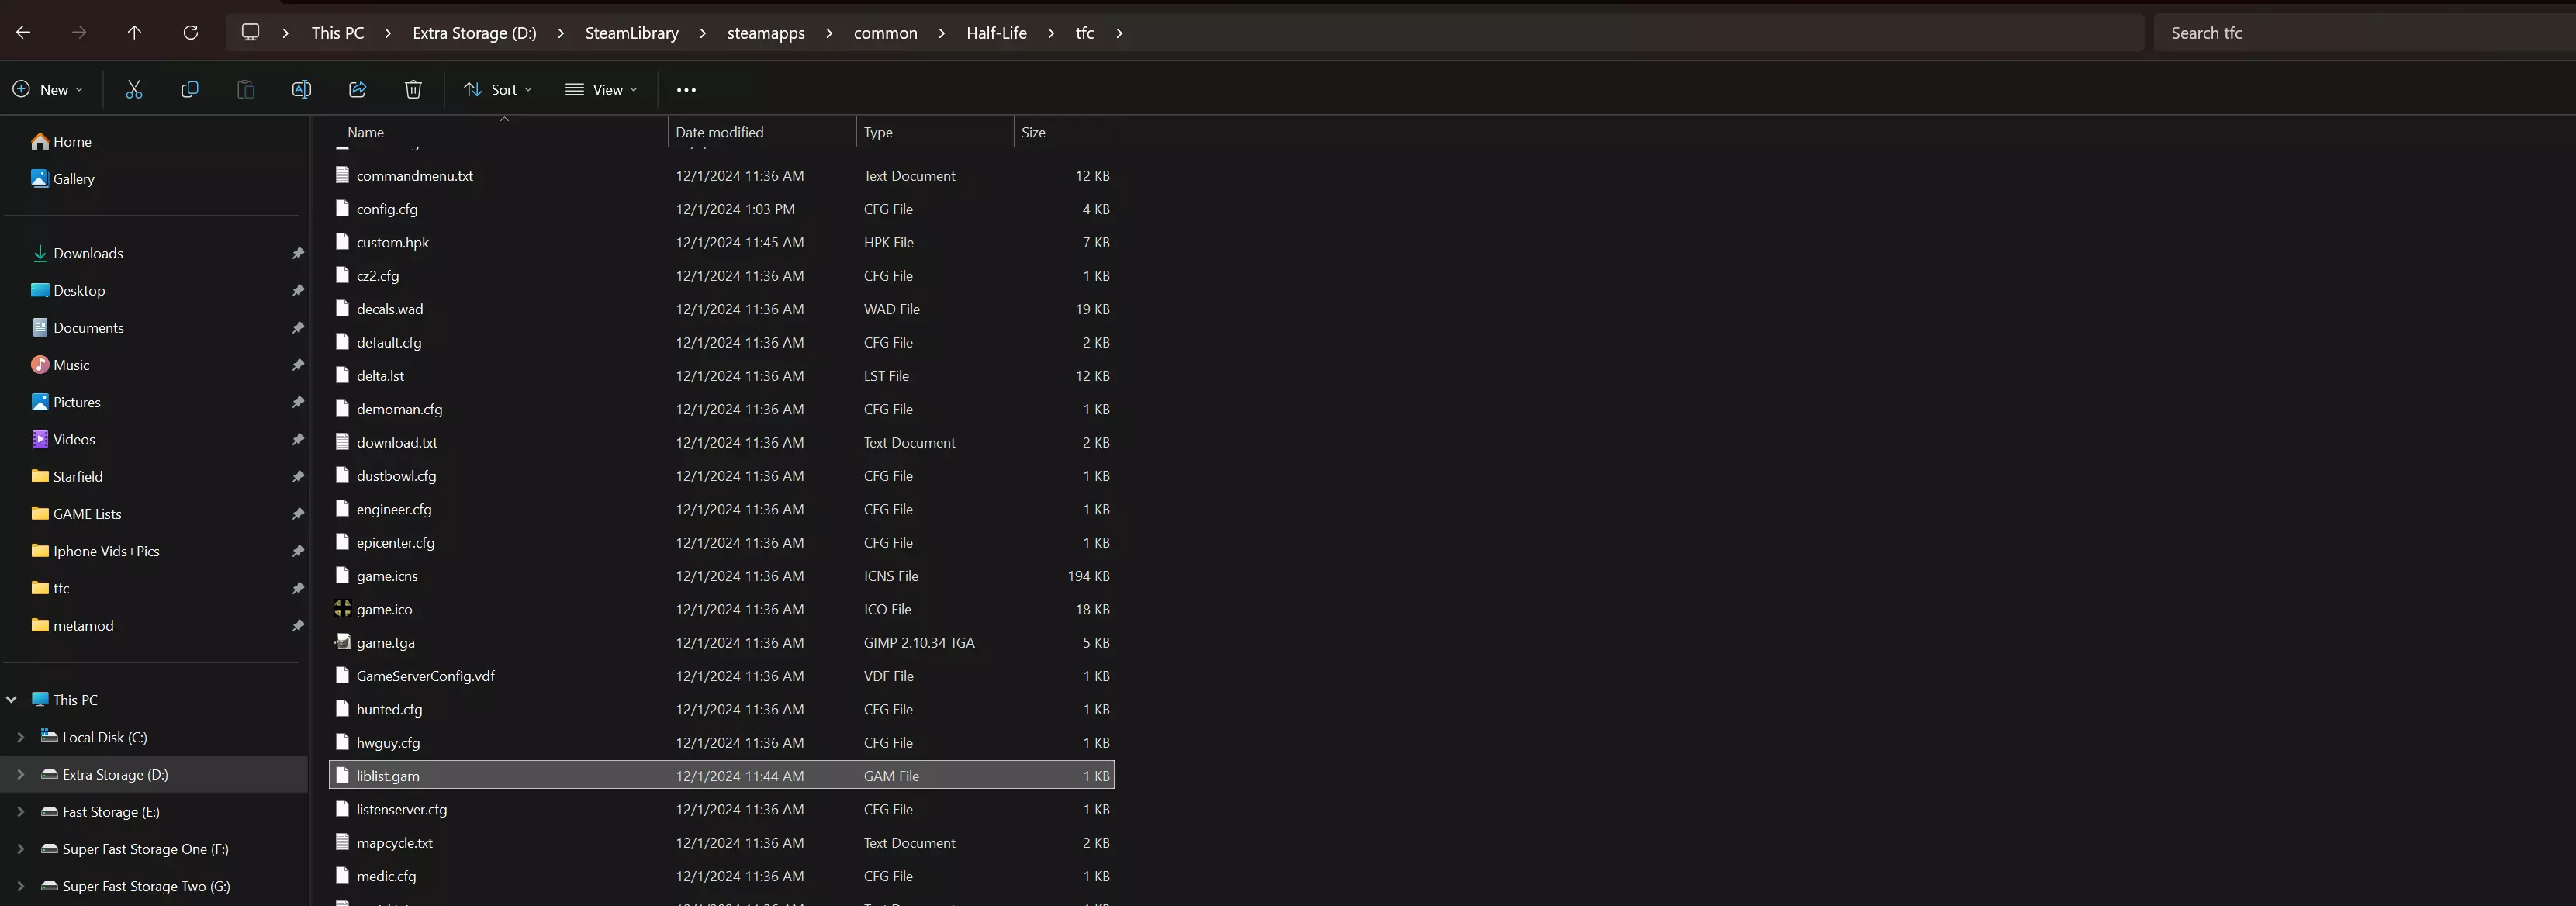The width and height of the screenshot is (2576, 906).
Task: Sort by the Date modified column header
Action: tap(719, 132)
